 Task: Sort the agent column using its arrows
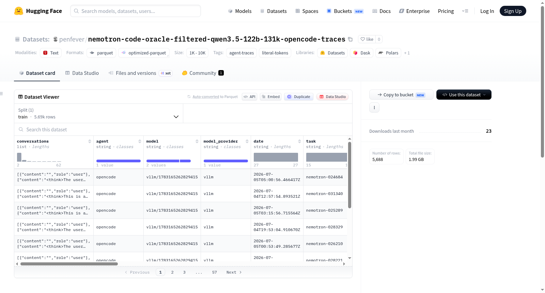(140, 141)
